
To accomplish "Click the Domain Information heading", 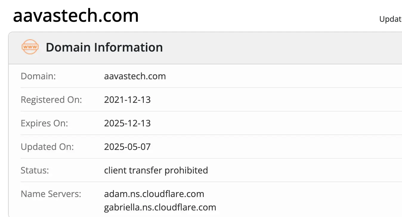I will (x=104, y=47).
